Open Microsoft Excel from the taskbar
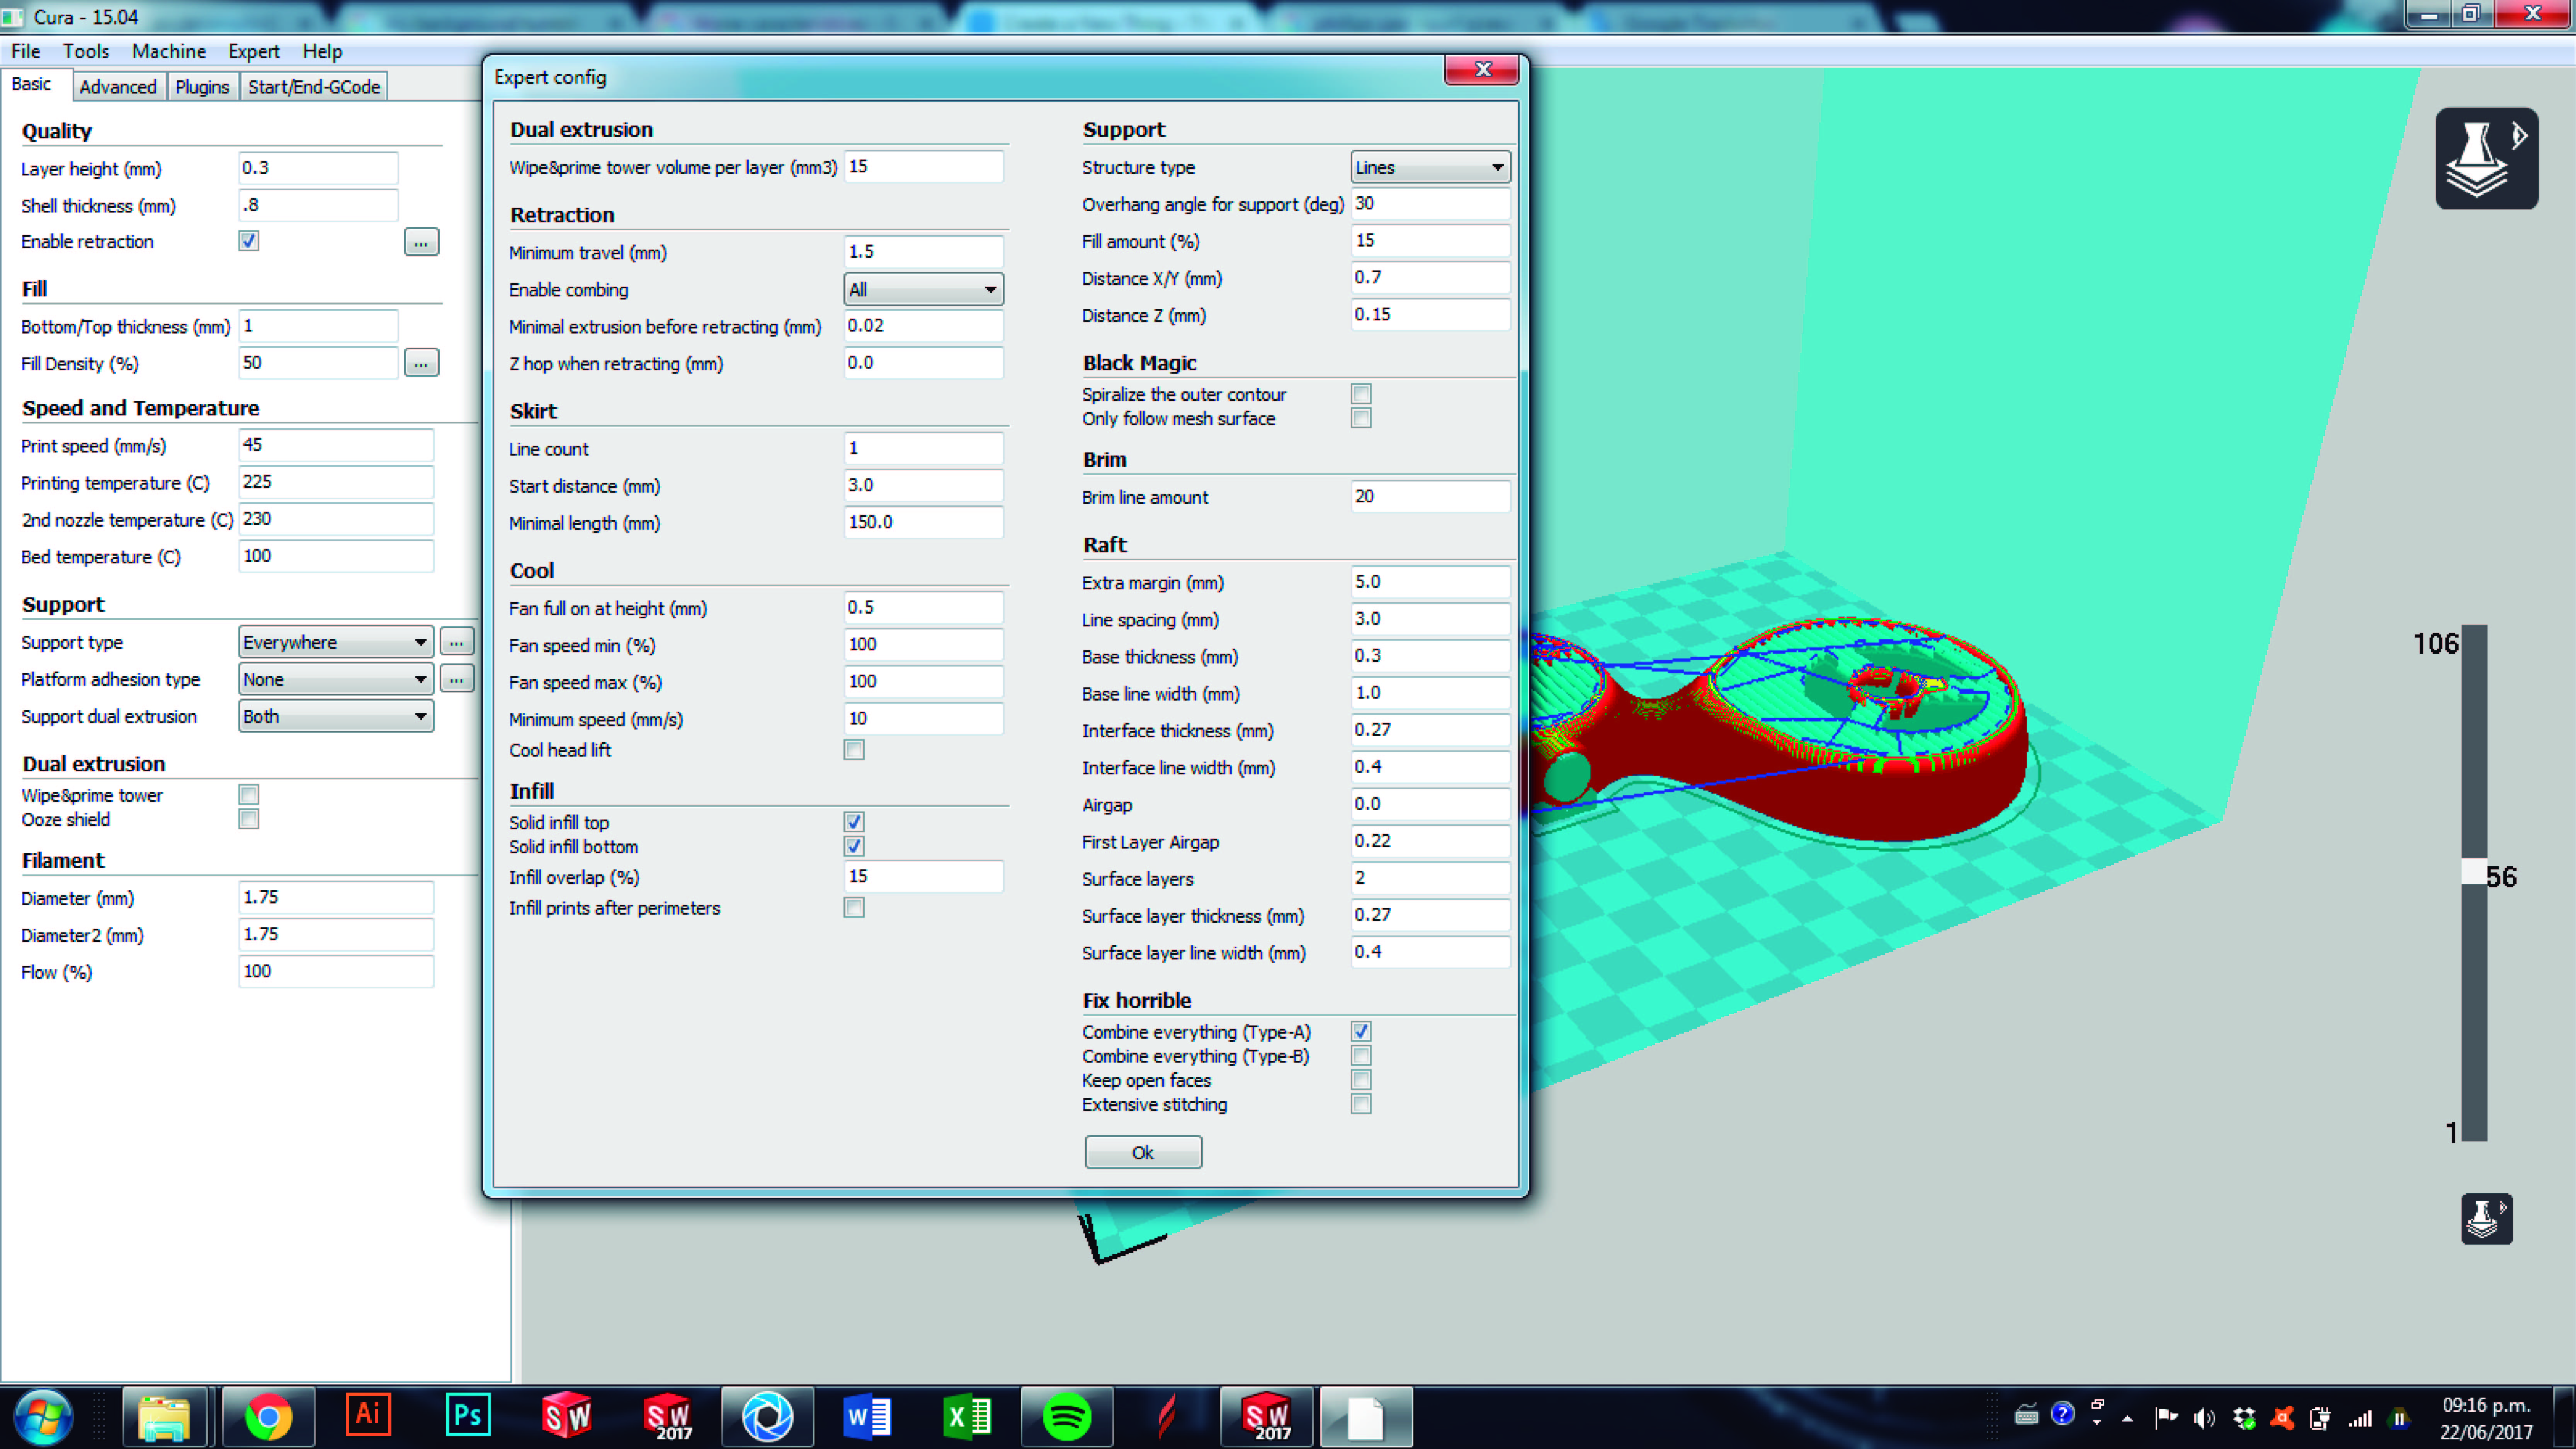Screen dimensions: 2576x1449 [x=967, y=1417]
